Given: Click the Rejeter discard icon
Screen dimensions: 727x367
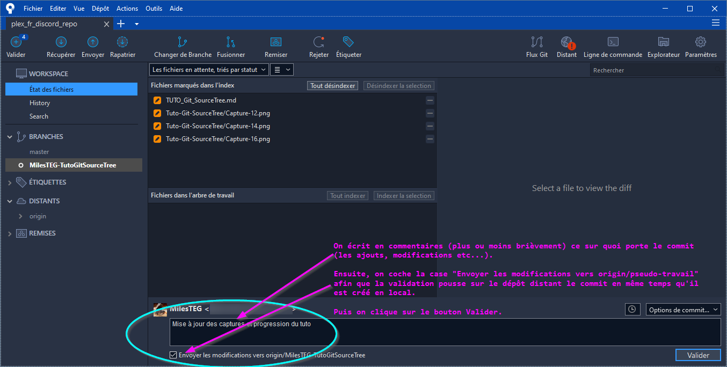Looking at the screenshot, I should click(x=319, y=42).
